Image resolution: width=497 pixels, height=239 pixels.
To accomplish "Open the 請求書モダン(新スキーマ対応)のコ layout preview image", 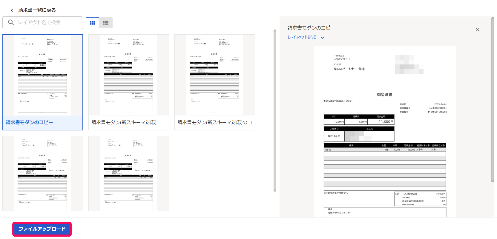I will click(214, 75).
